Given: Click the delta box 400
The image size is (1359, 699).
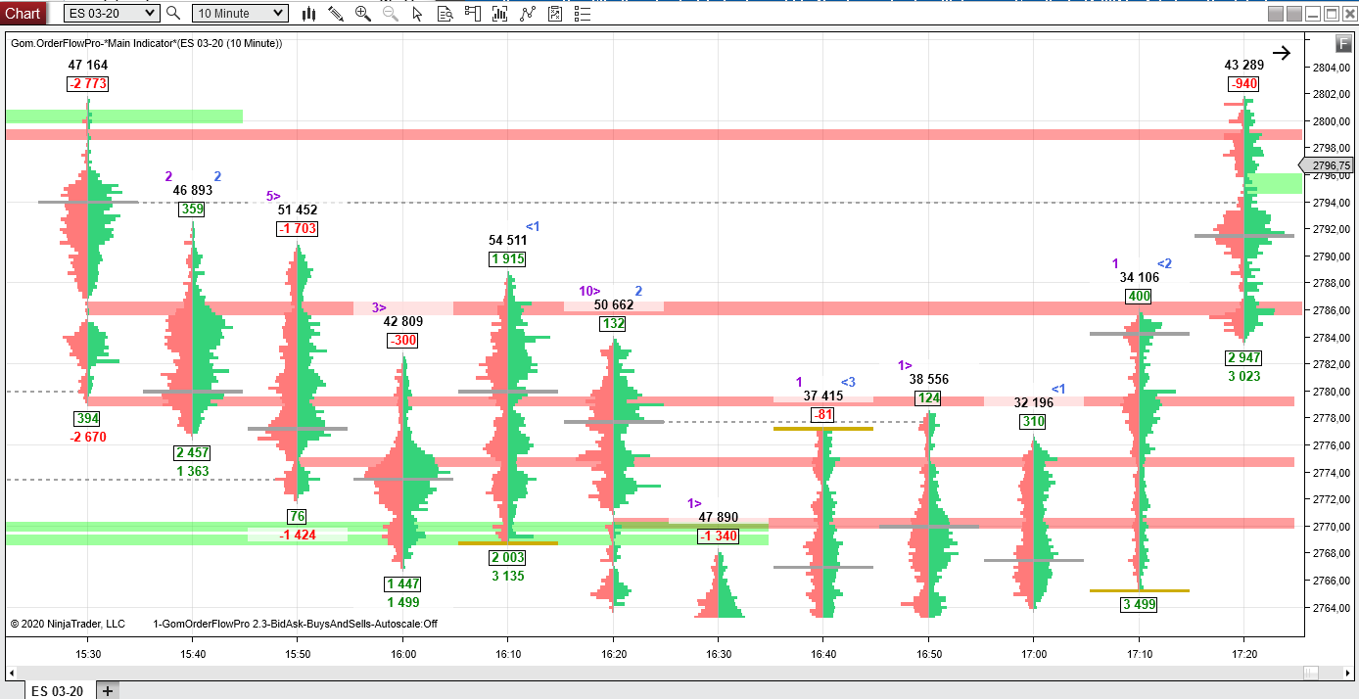Looking at the screenshot, I should pyautogui.click(x=1139, y=296).
